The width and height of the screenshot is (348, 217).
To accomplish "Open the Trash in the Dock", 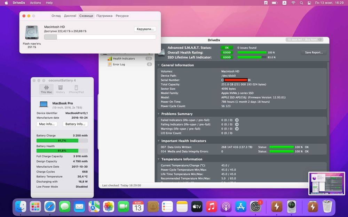I will coord(327,207).
